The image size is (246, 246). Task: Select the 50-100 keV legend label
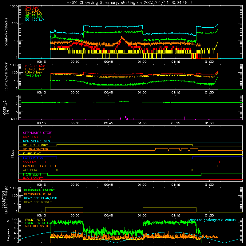pos(35,20)
